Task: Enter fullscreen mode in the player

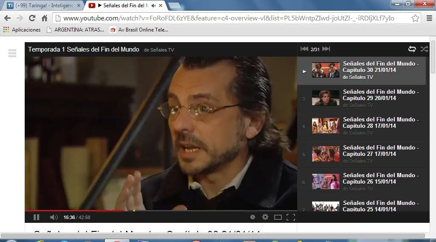Action: pyautogui.click(x=290, y=217)
